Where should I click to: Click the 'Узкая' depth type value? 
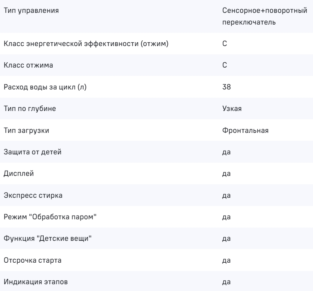pos(232,109)
